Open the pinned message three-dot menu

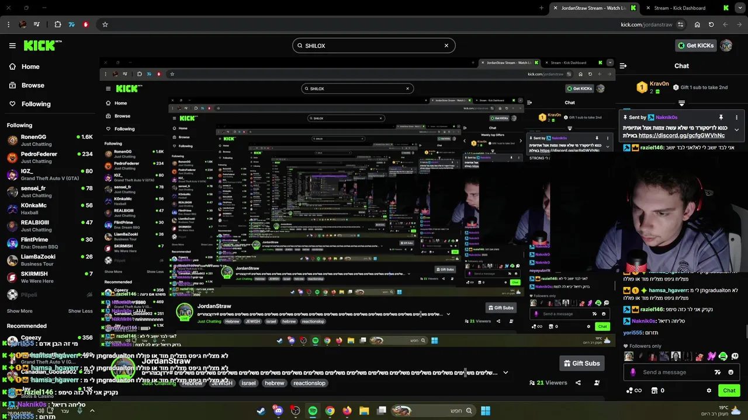pos(736,117)
